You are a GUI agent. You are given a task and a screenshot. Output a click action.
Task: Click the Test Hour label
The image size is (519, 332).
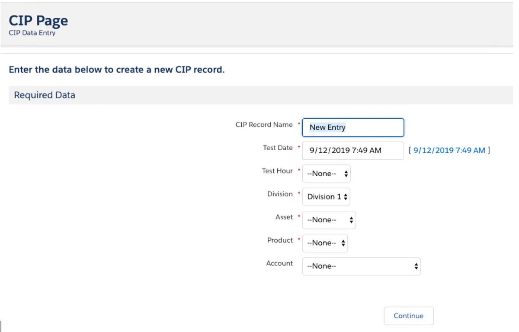pyautogui.click(x=277, y=171)
